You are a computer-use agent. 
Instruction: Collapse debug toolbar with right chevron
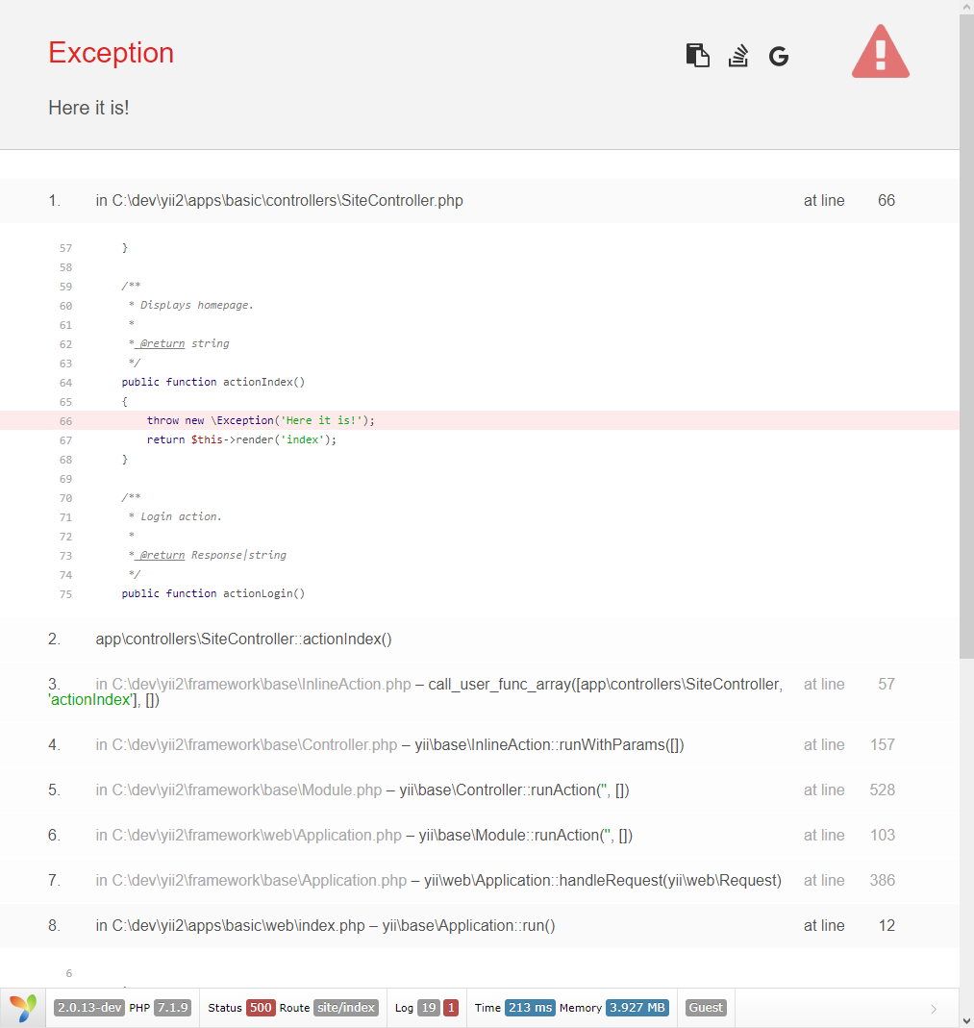pos(933,1009)
